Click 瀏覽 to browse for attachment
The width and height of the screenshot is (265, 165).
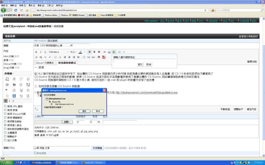point(68,122)
